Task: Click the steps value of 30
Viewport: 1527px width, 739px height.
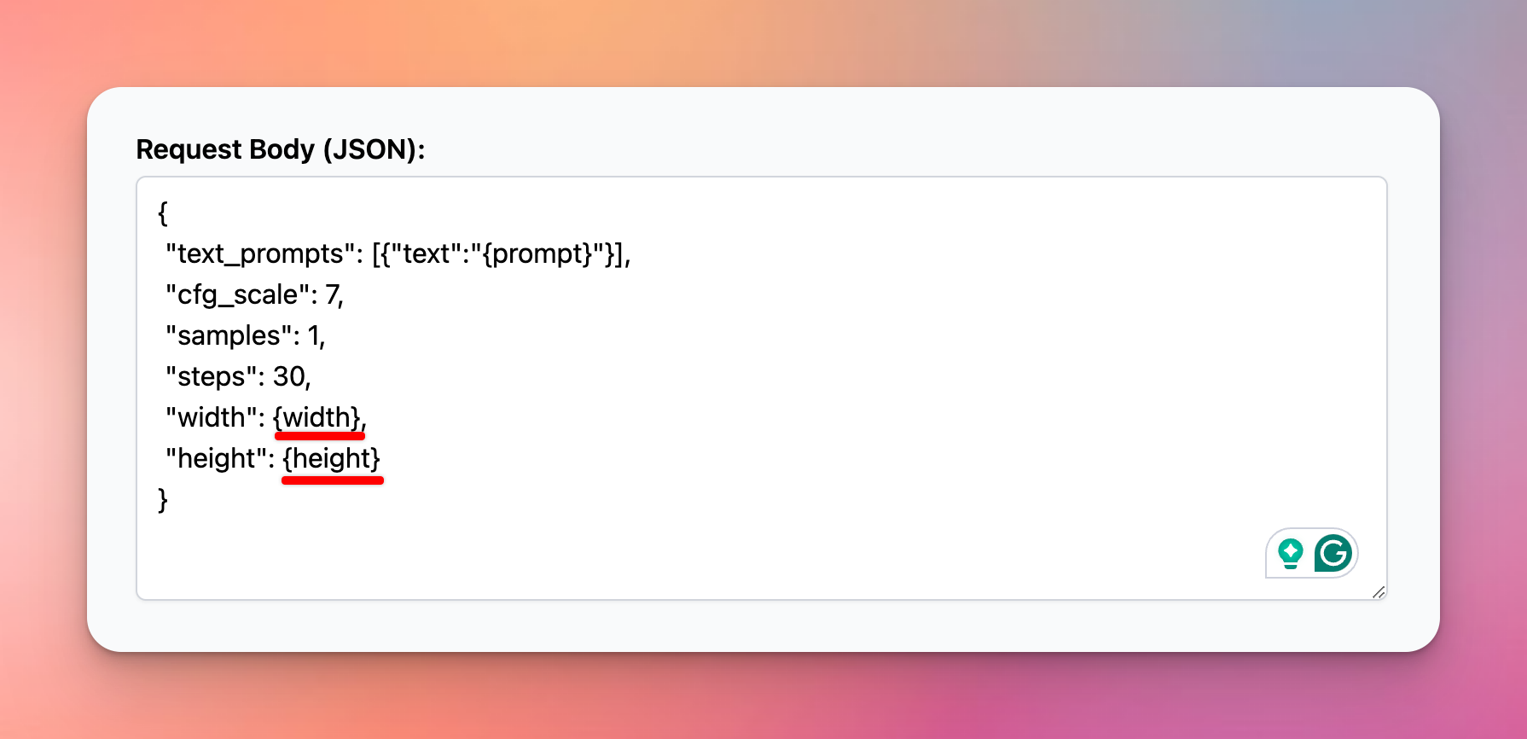Action: click(x=295, y=376)
